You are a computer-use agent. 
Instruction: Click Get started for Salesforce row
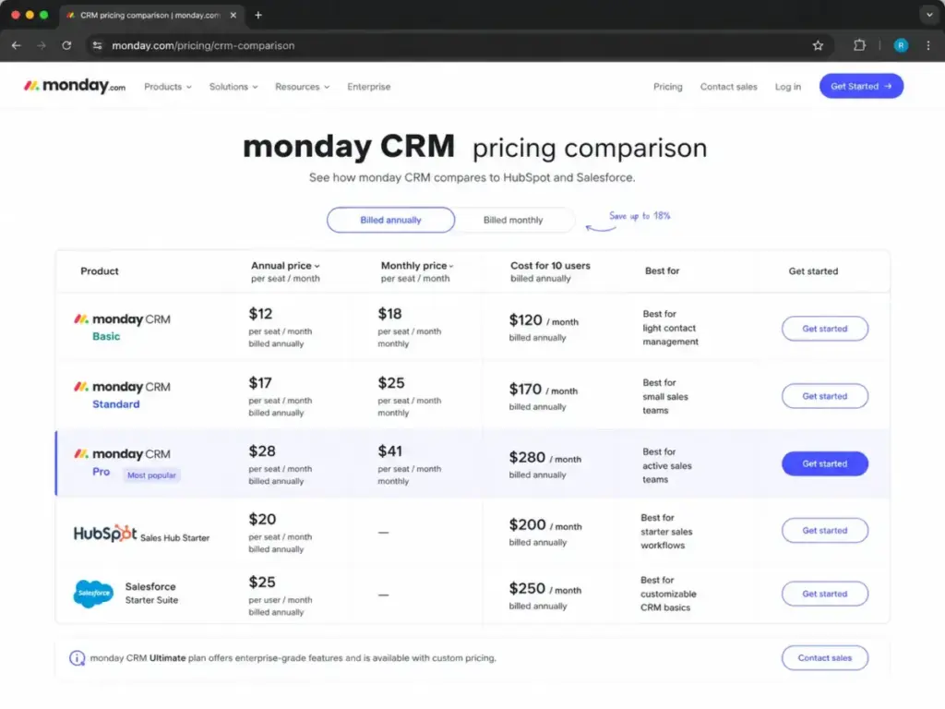(x=824, y=594)
